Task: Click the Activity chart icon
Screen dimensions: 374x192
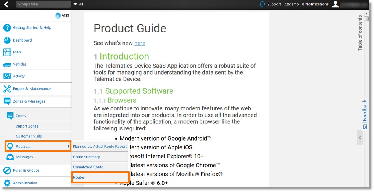Action: point(7,76)
